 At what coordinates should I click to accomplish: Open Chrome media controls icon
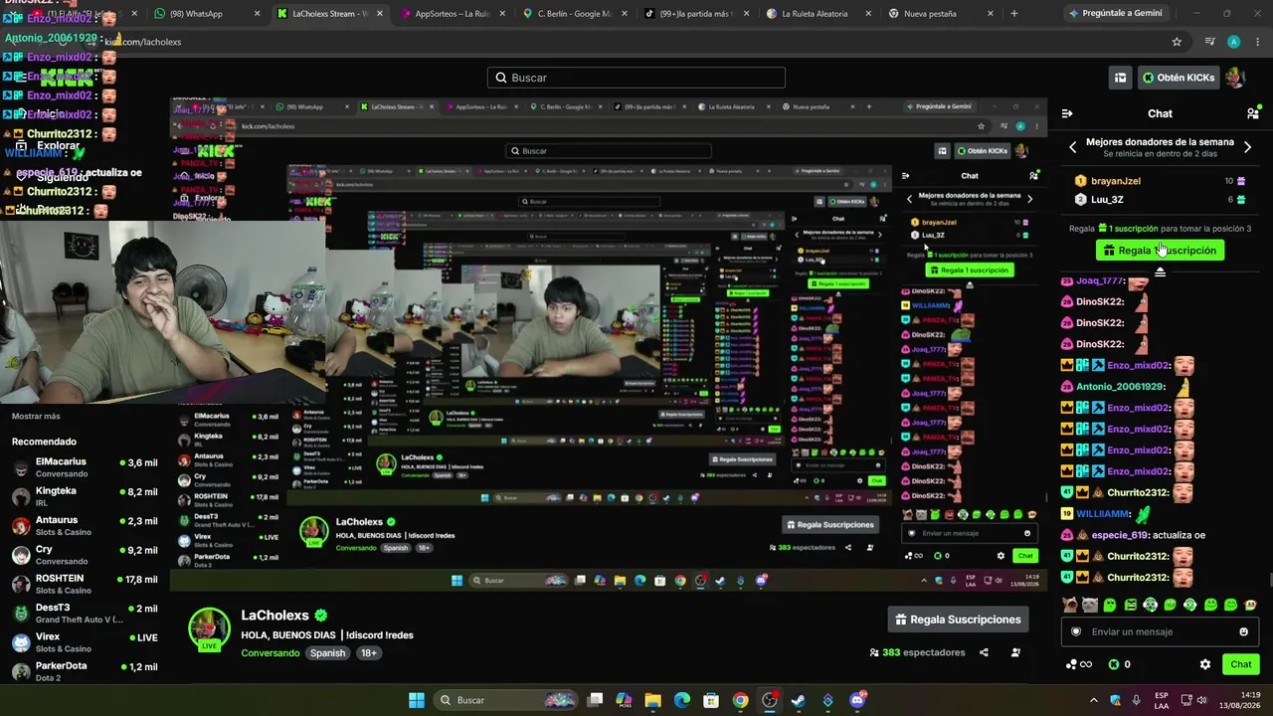click(x=1209, y=42)
